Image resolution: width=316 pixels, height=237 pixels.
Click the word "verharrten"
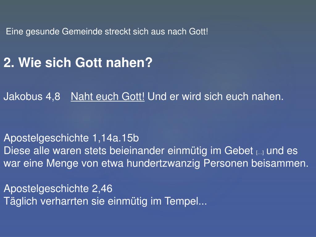[64, 201]
